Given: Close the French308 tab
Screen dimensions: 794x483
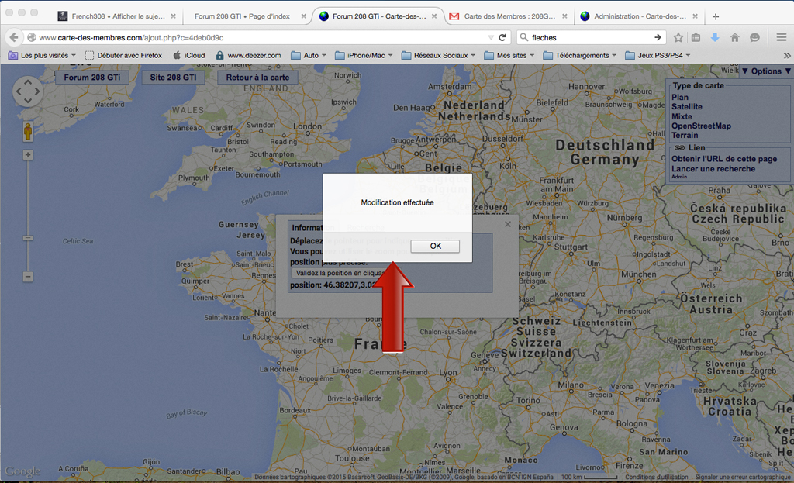Looking at the screenshot, I should coord(173,16).
